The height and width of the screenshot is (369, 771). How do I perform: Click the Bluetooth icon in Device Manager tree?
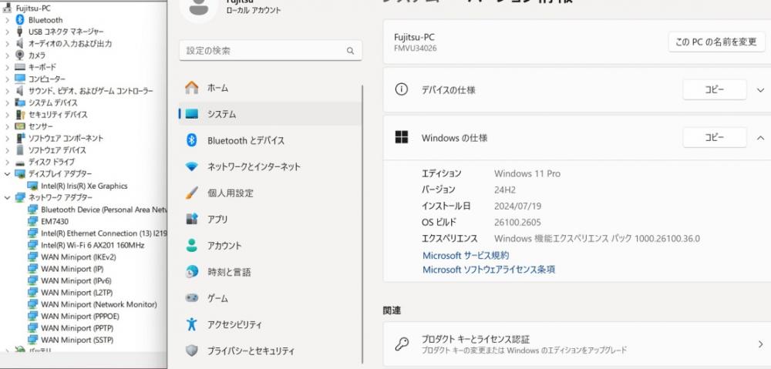coord(20,20)
